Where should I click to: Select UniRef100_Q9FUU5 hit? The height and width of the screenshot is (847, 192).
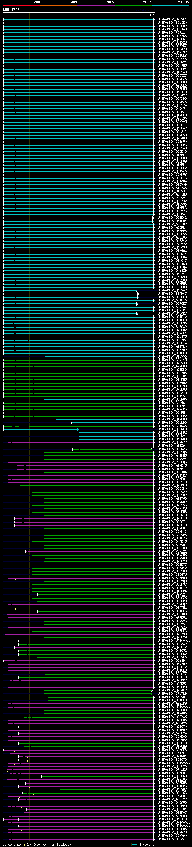point(172,89)
